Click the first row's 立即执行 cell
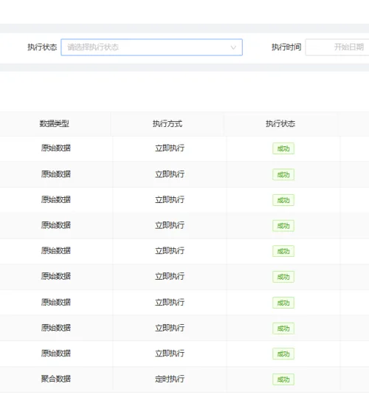 (170, 148)
